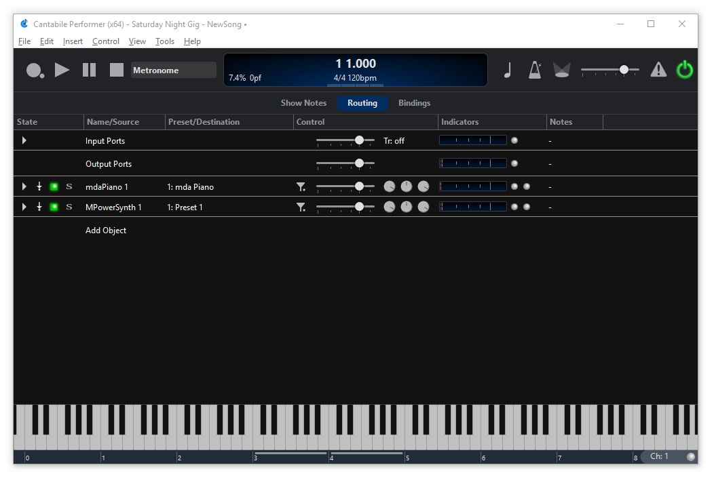Toggle mdaPiano 1 green enable indicator

coord(54,186)
